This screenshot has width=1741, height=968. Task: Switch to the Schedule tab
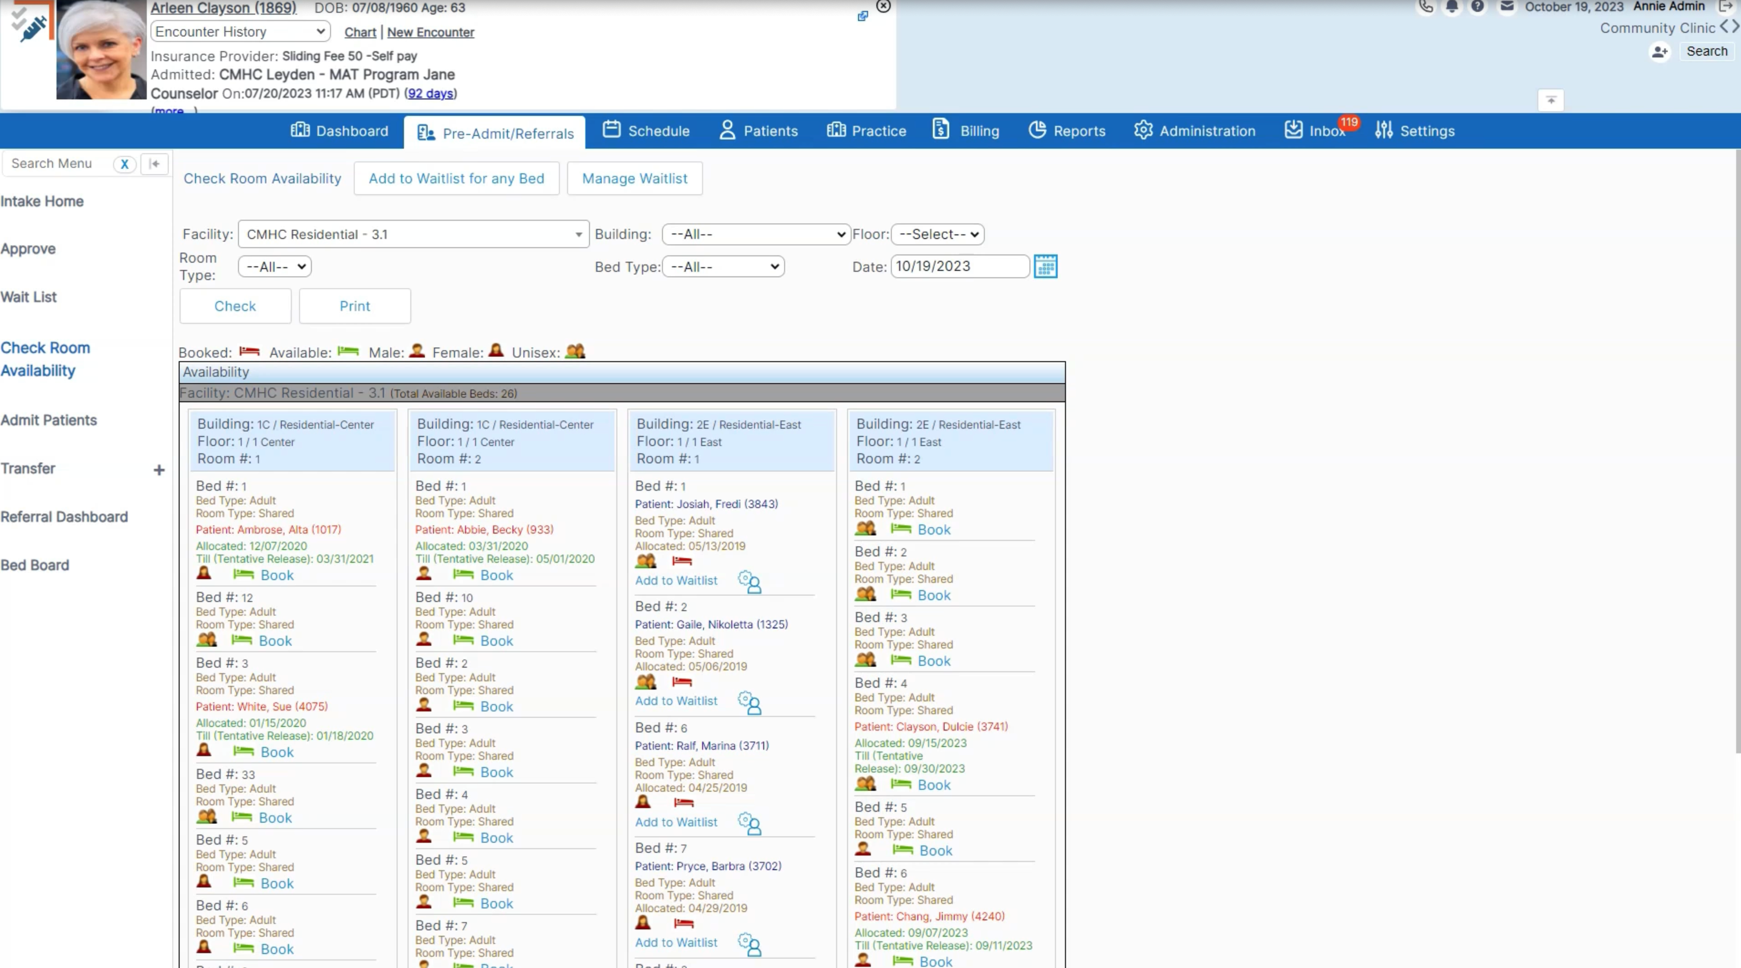[646, 131]
